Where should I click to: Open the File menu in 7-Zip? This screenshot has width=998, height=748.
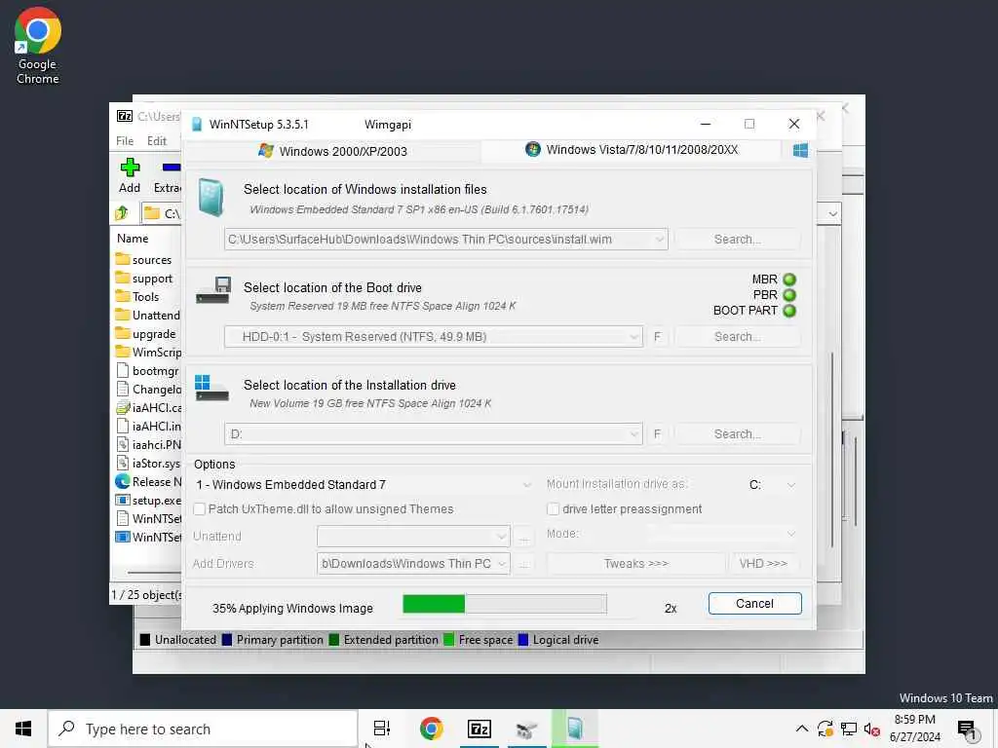click(x=125, y=141)
